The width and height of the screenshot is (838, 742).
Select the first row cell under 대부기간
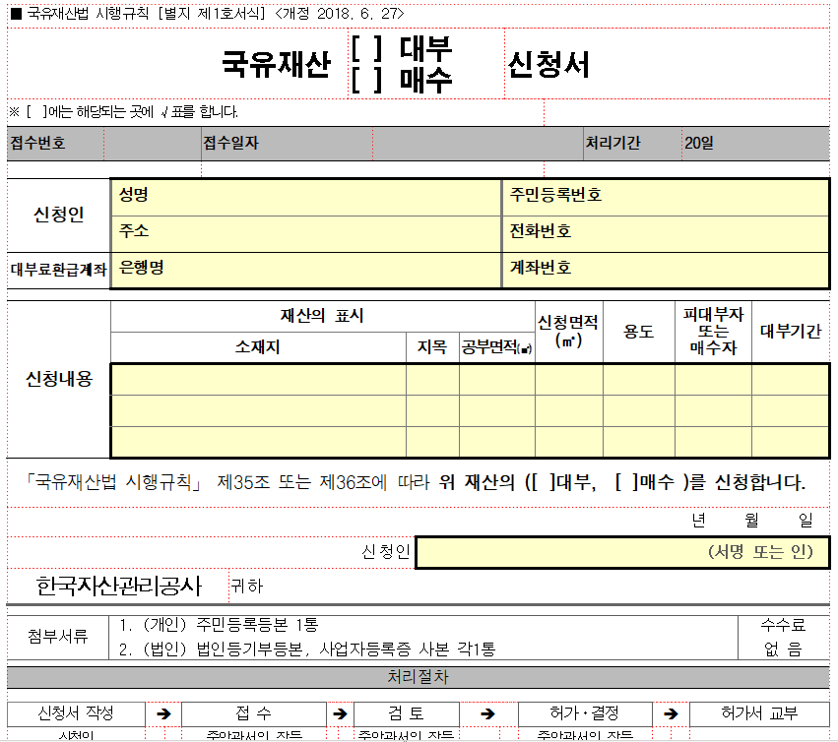790,380
